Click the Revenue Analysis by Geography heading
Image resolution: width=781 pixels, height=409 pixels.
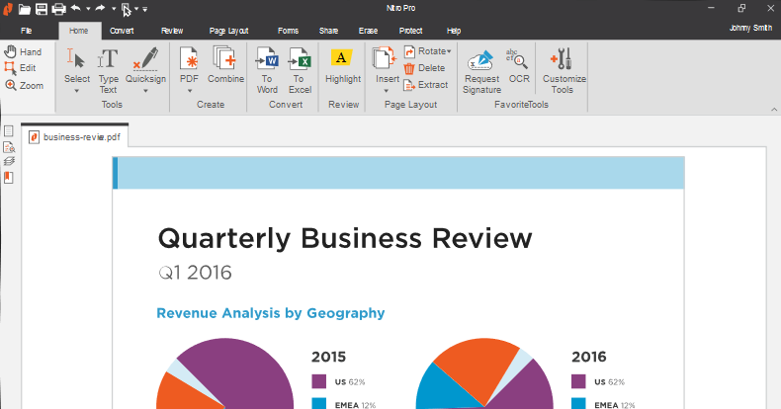pyautogui.click(x=271, y=313)
